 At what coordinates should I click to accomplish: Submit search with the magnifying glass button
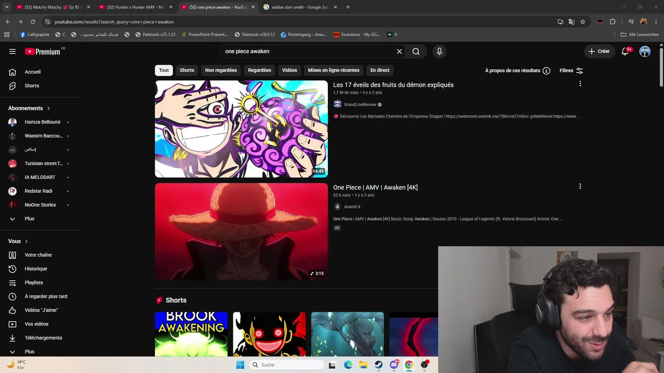click(416, 51)
